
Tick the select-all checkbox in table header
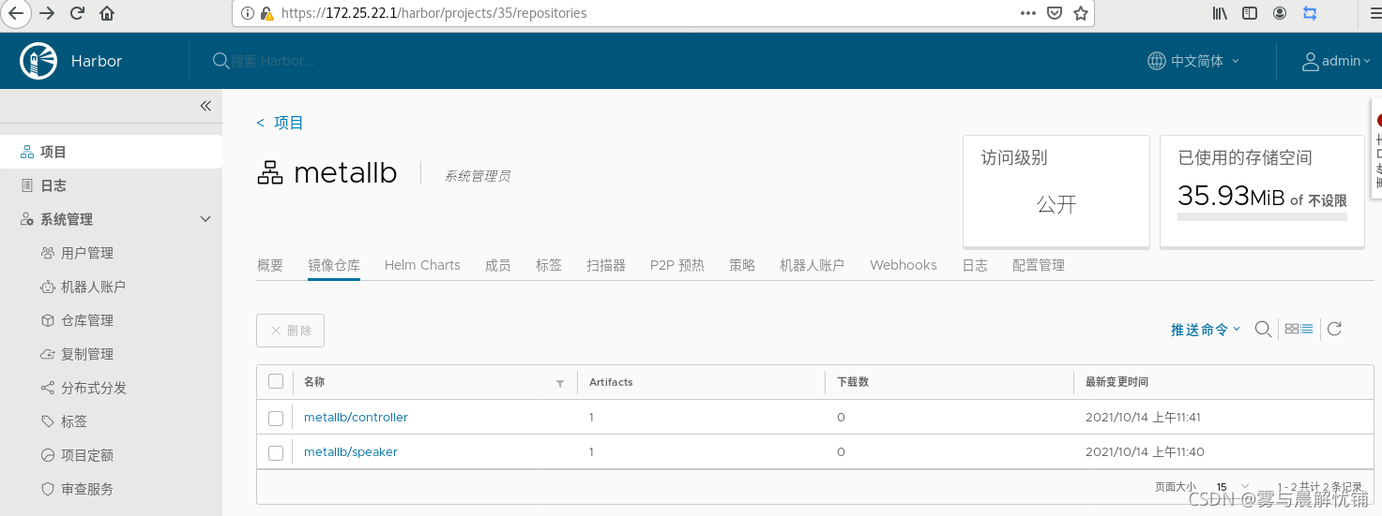[x=276, y=381]
